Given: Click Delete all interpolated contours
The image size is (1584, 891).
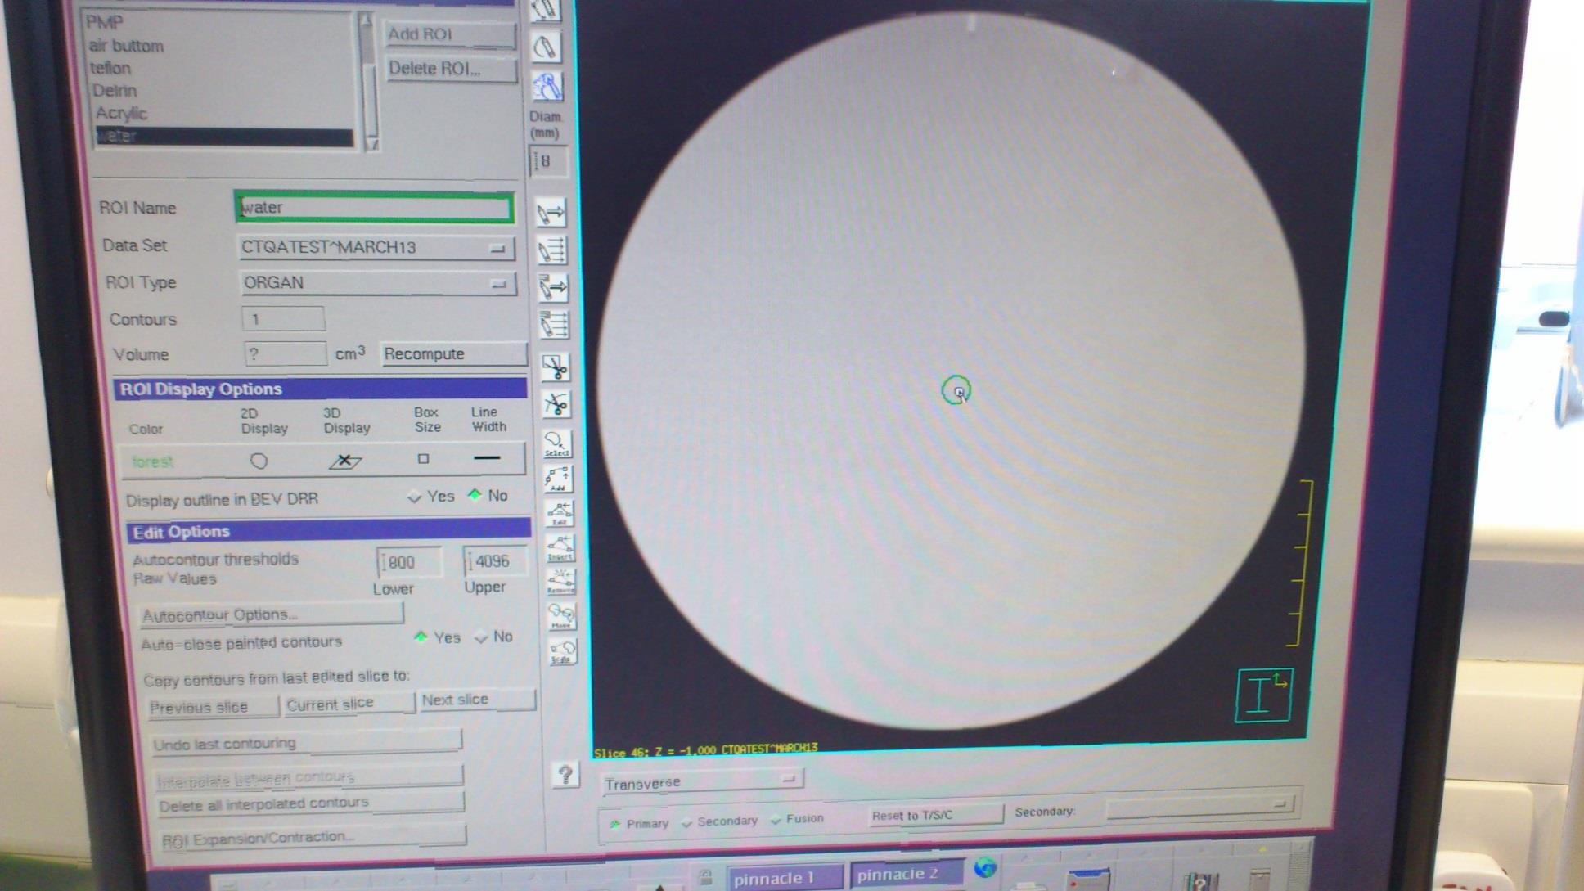Looking at the screenshot, I should tap(310, 803).
